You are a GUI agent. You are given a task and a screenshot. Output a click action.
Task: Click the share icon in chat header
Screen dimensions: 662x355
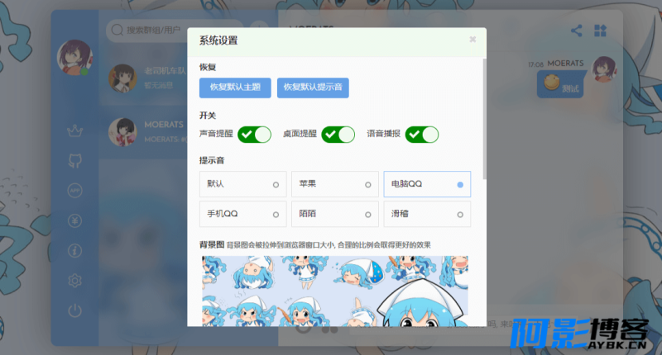(x=576, y=31)
